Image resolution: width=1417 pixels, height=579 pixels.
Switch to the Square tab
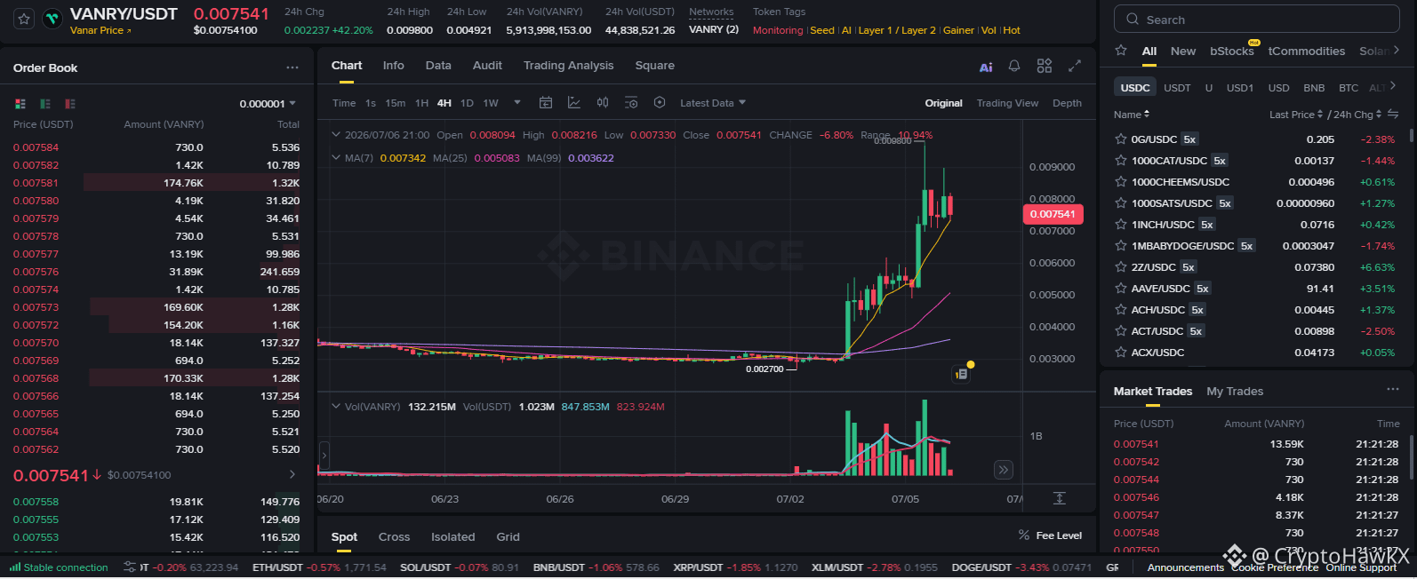[654, 66]
